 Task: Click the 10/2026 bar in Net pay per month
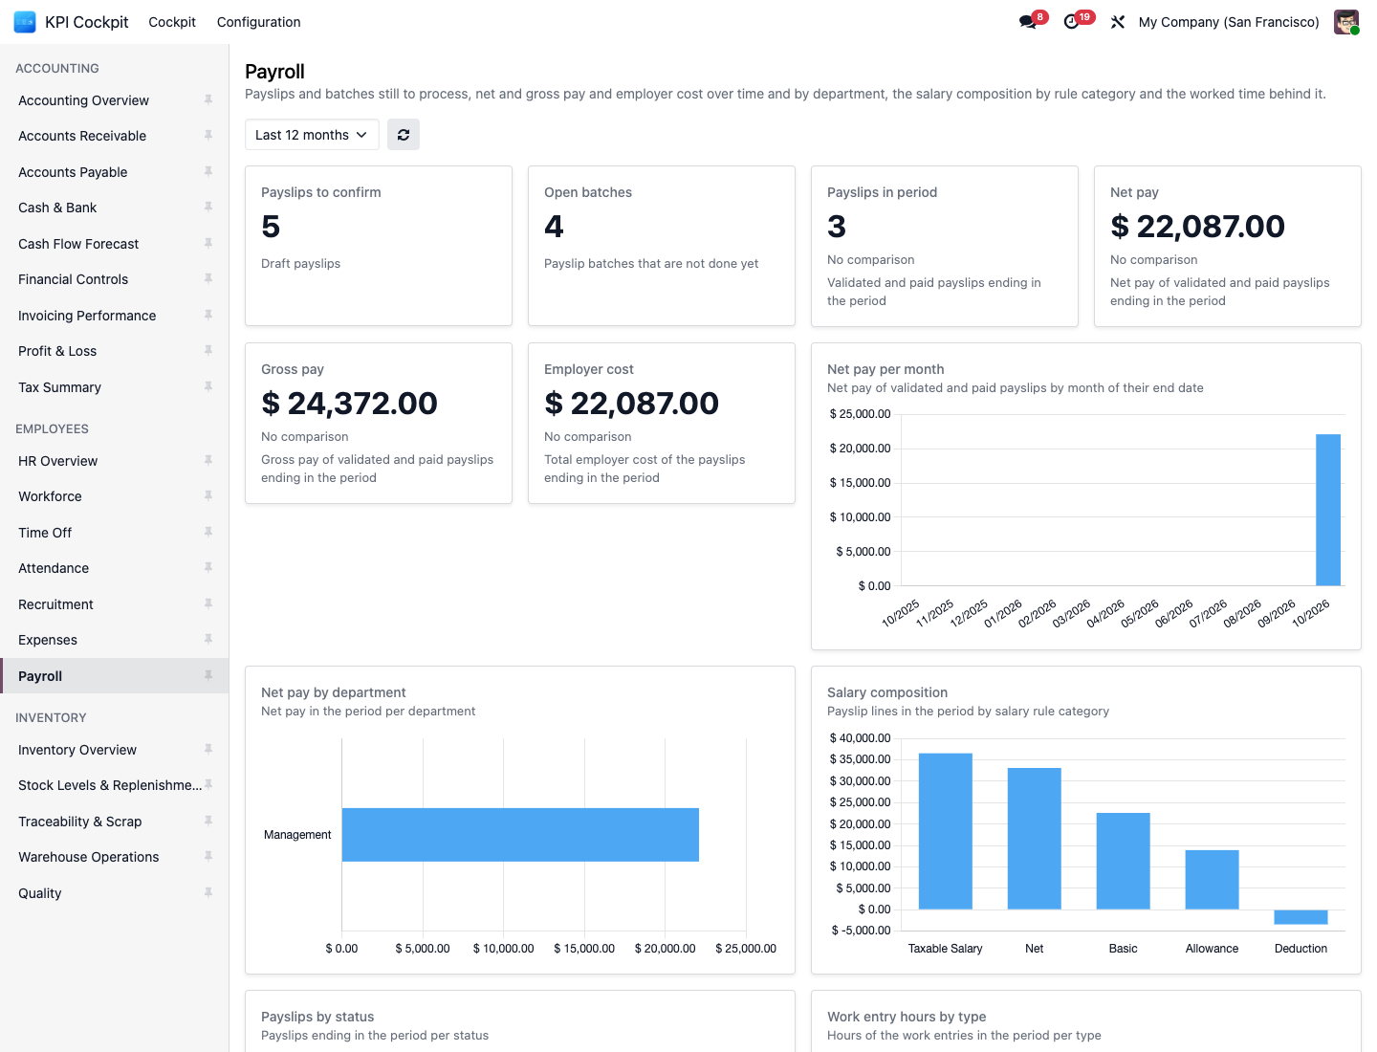click(1328, 510)
